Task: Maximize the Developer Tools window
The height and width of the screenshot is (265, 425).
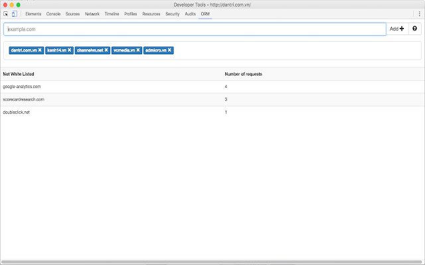Action: tap(19, 5)
